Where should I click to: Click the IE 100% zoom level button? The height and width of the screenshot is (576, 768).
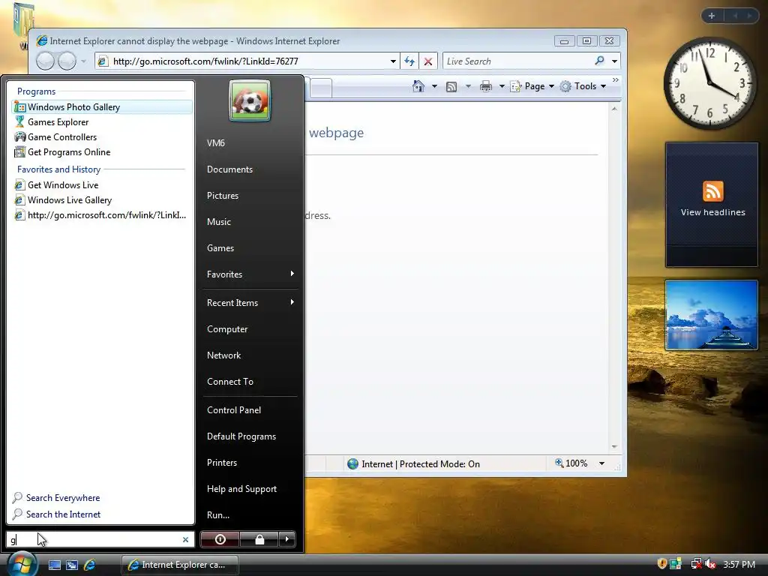(571, 463)
